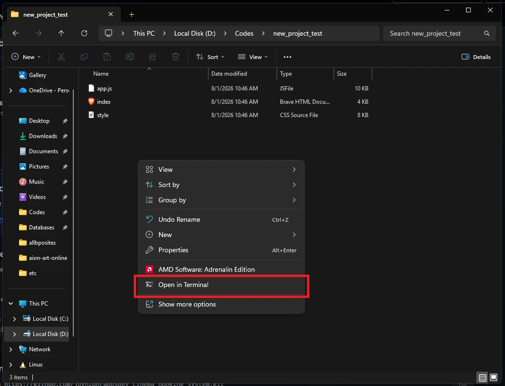Choose Properties from context menu
The width and height of the screenshot is (505, 386).
221,250
